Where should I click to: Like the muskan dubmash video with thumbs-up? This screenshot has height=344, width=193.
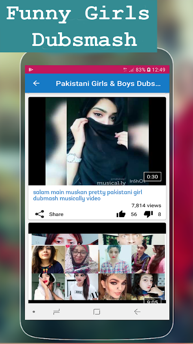[x=121, y=214]
